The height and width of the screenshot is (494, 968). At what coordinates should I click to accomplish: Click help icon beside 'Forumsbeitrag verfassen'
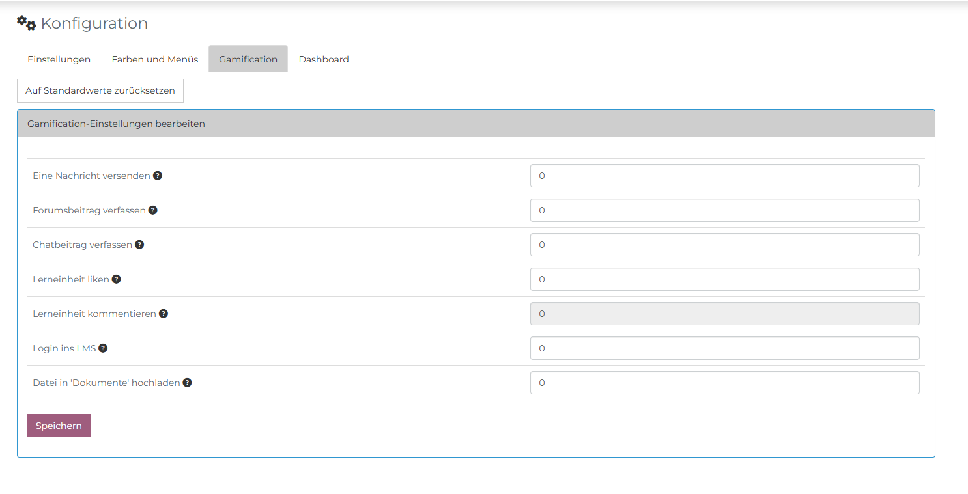152,210
